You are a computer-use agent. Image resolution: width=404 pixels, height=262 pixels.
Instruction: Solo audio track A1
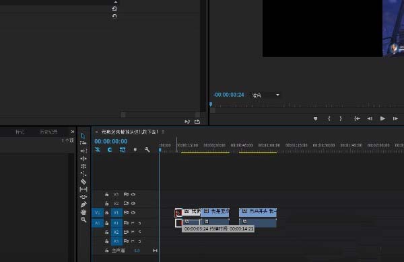pyautogui.click(x=139, y=223)
